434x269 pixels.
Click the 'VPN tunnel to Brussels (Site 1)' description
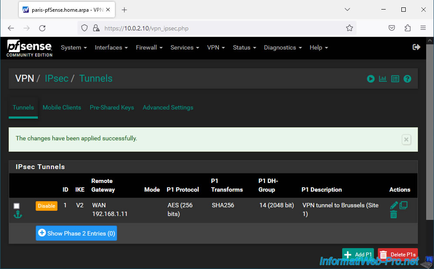[x=340, y=209]
